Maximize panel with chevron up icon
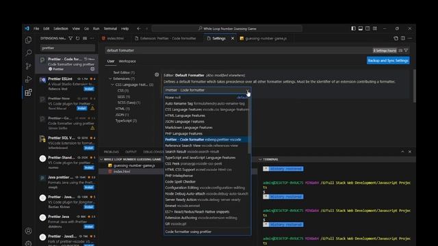 (x=402, y=152)
